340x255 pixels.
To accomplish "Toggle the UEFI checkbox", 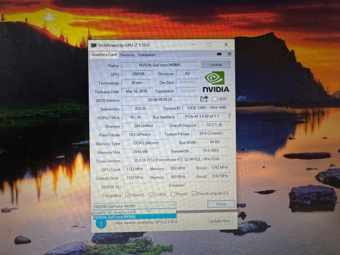I will [215, 99].
